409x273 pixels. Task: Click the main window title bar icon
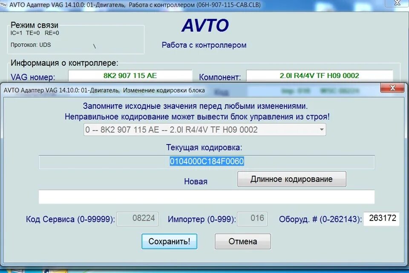[4, 5]
